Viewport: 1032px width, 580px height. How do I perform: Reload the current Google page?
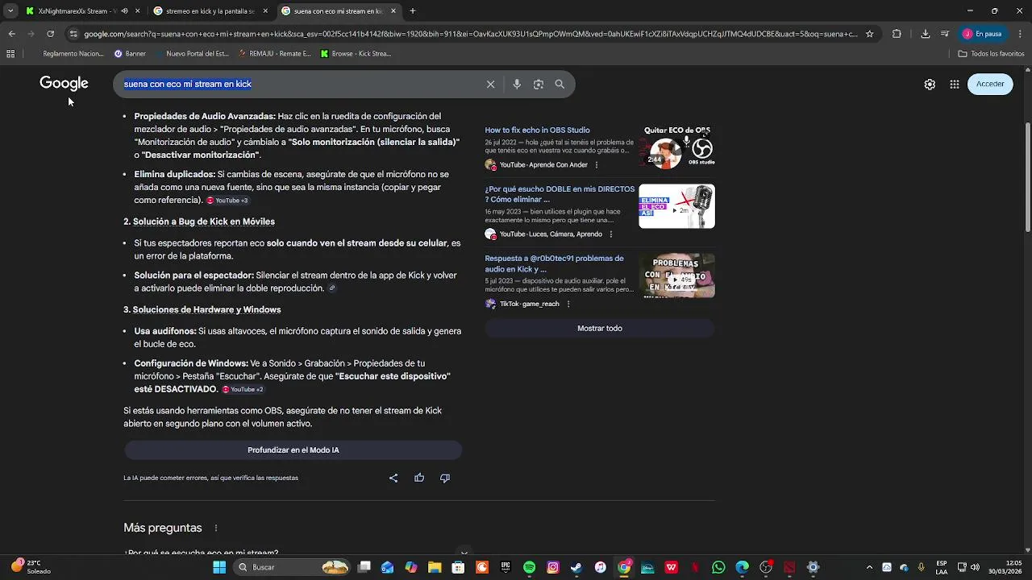pos(50,34)
